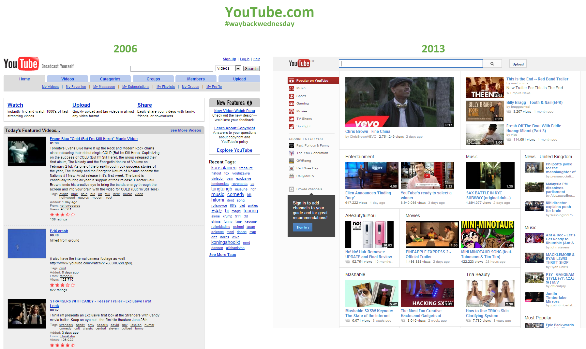Image resolution: width=586 pixels, height=349 pixels.
Task: Open the DailyMixTV channel icon
Action: [x=292, y=176]
